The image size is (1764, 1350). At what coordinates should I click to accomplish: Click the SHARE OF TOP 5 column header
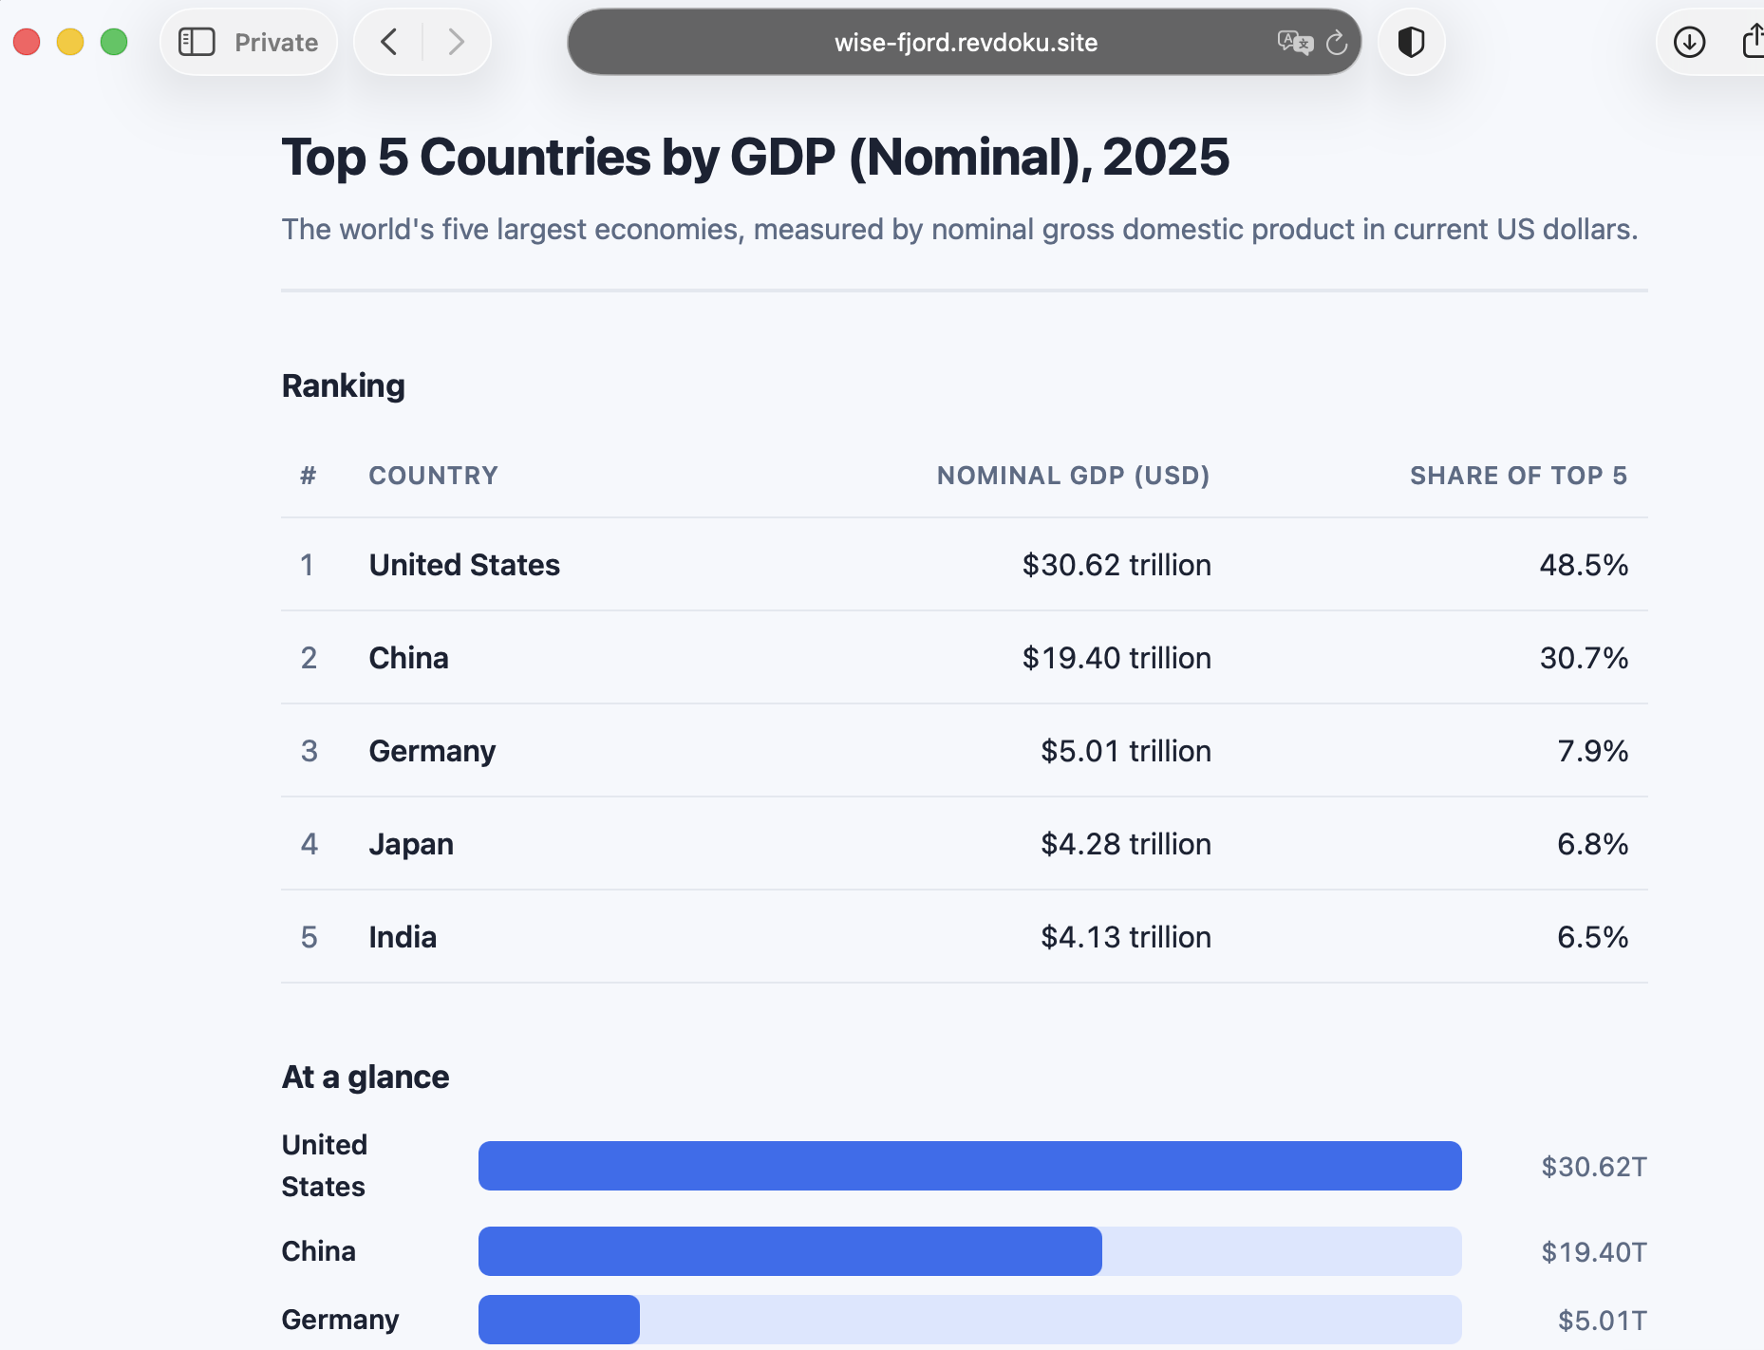click(x=1519, y=476)
